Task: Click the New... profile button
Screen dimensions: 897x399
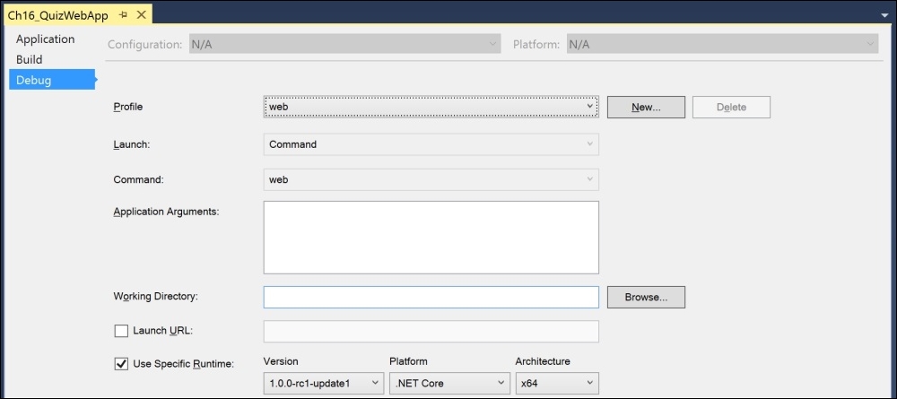Action: (x=646, y=107)
